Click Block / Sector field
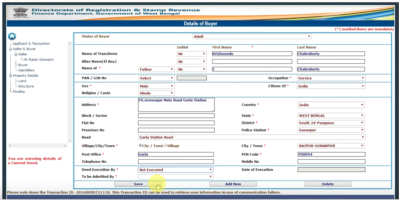This screenshot has height=200, width=399. tap(176, 116)
